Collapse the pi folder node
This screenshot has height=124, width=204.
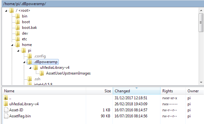pos(18,51)
